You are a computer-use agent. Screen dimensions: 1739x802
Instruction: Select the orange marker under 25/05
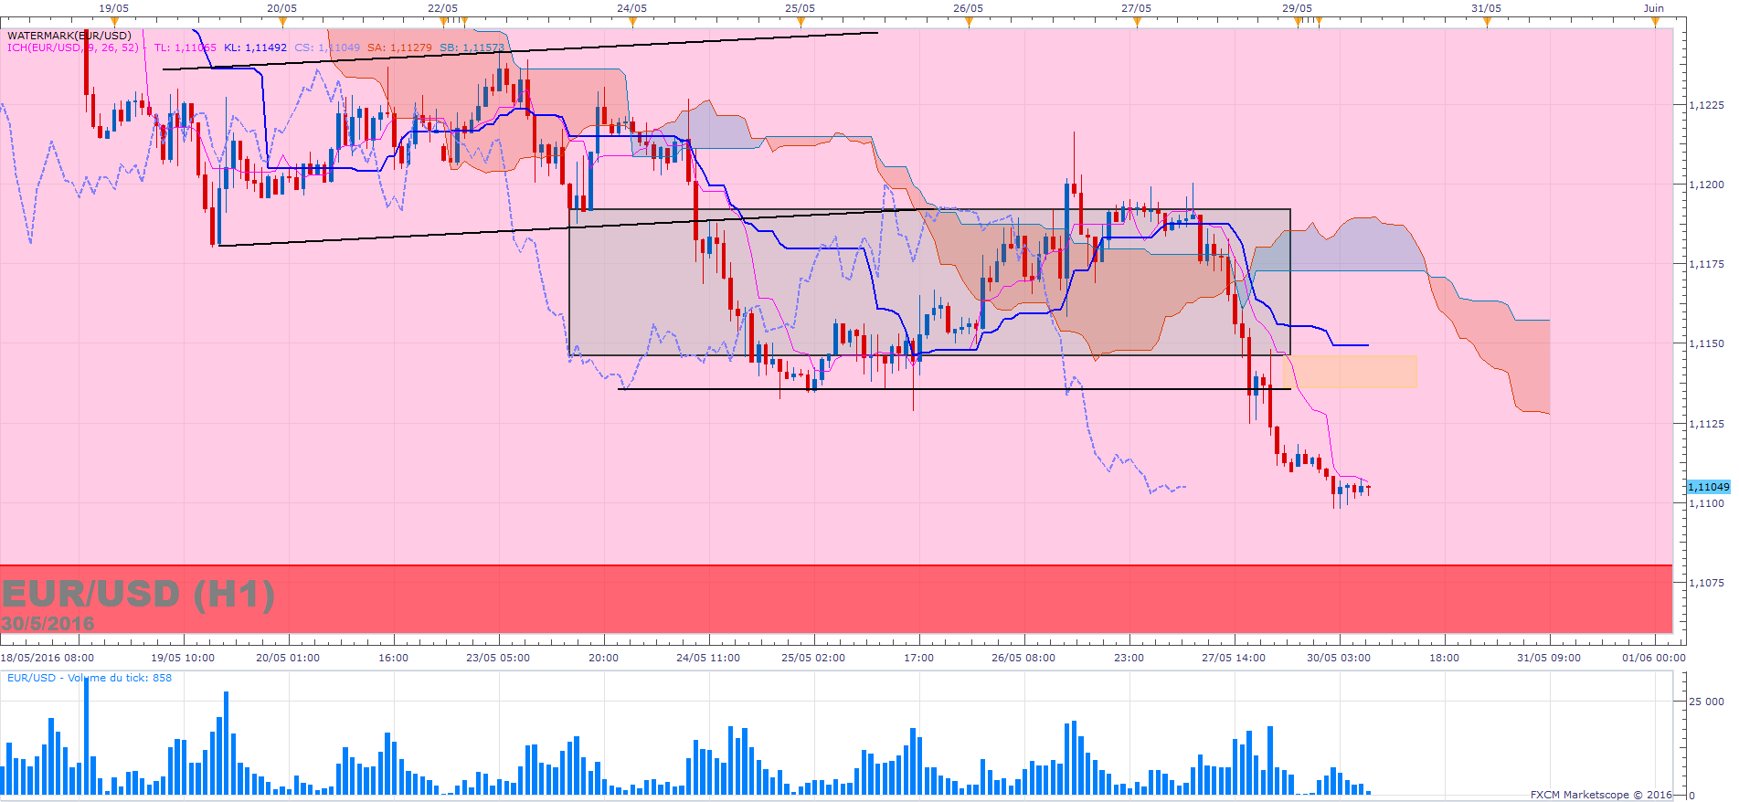tap(801, 22)
